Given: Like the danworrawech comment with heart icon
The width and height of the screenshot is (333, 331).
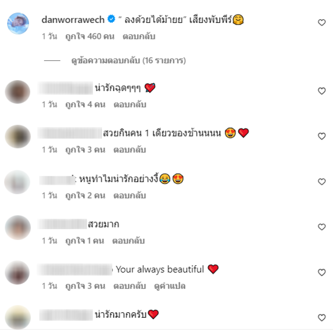Looking at the screenshot, I should [322, 22].
